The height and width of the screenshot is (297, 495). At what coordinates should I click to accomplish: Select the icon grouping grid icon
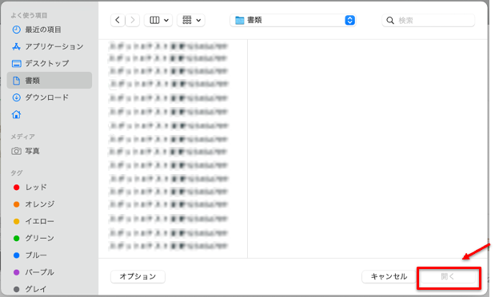(x=187, y=20)
